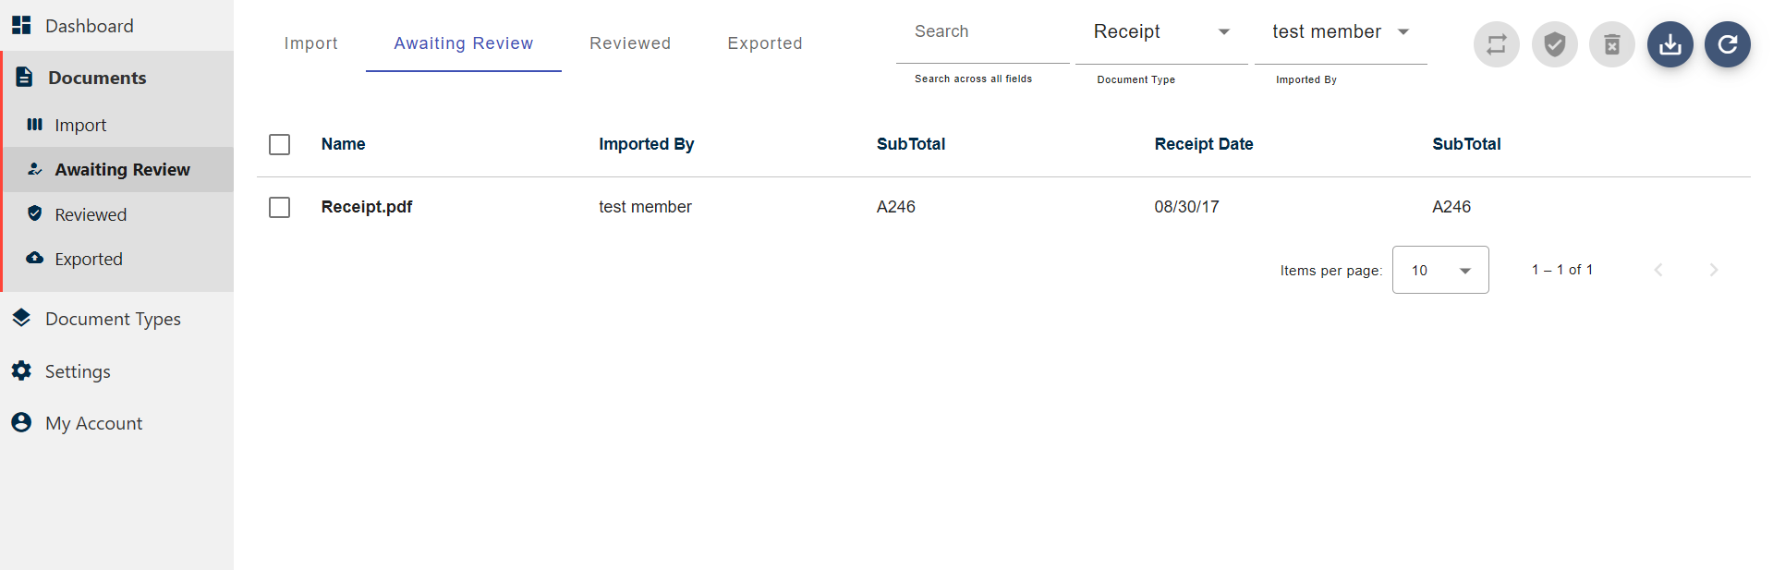Check the Receipt.pdf row checkbox
Viewport: 1773px width, 570px height.
(279, 207)
